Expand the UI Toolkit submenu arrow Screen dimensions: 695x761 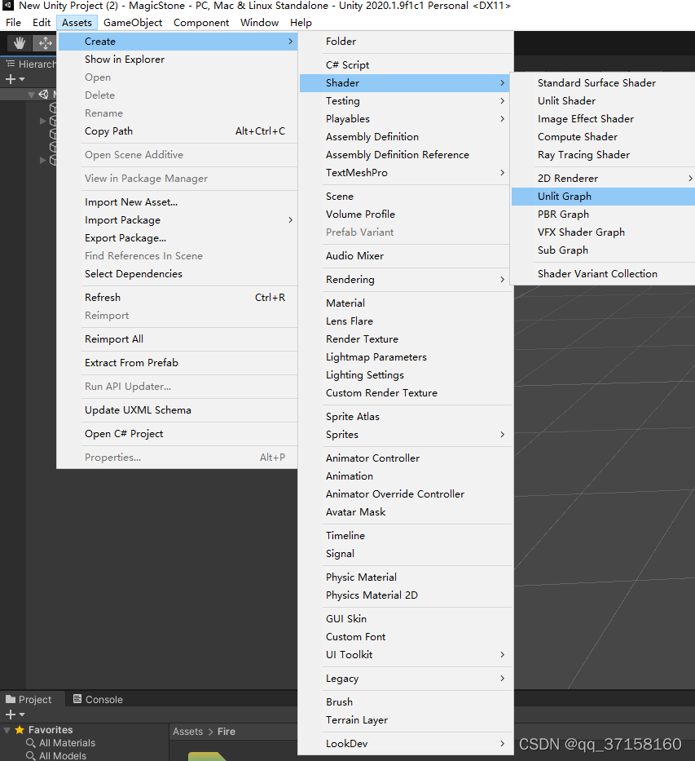pos(502,655)
